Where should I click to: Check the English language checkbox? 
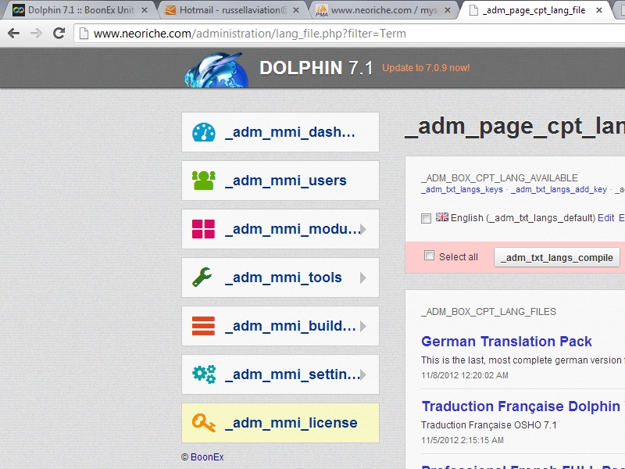click(x=426, y=219)
